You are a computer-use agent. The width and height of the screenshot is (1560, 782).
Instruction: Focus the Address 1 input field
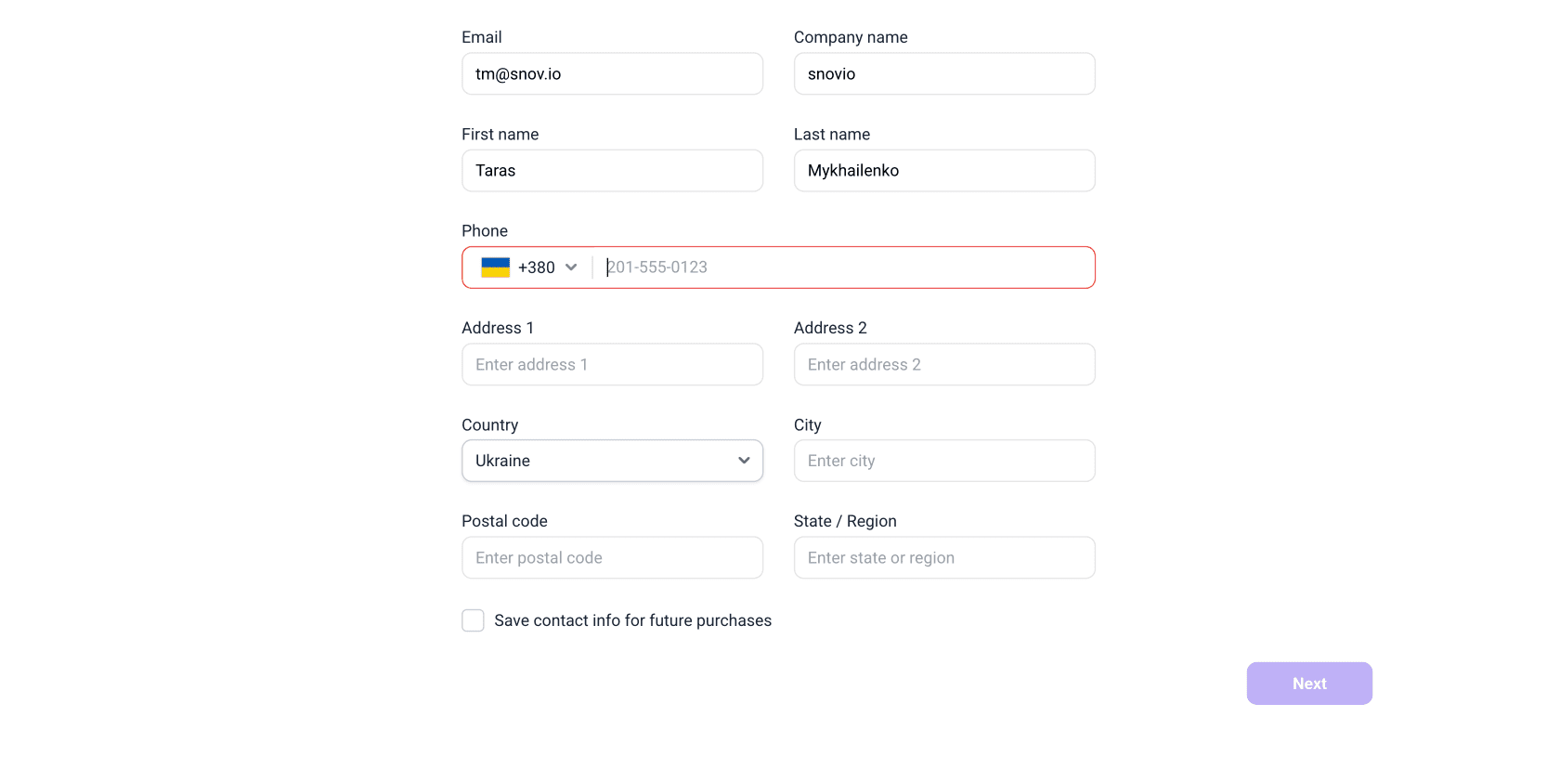tap(612, 365)
